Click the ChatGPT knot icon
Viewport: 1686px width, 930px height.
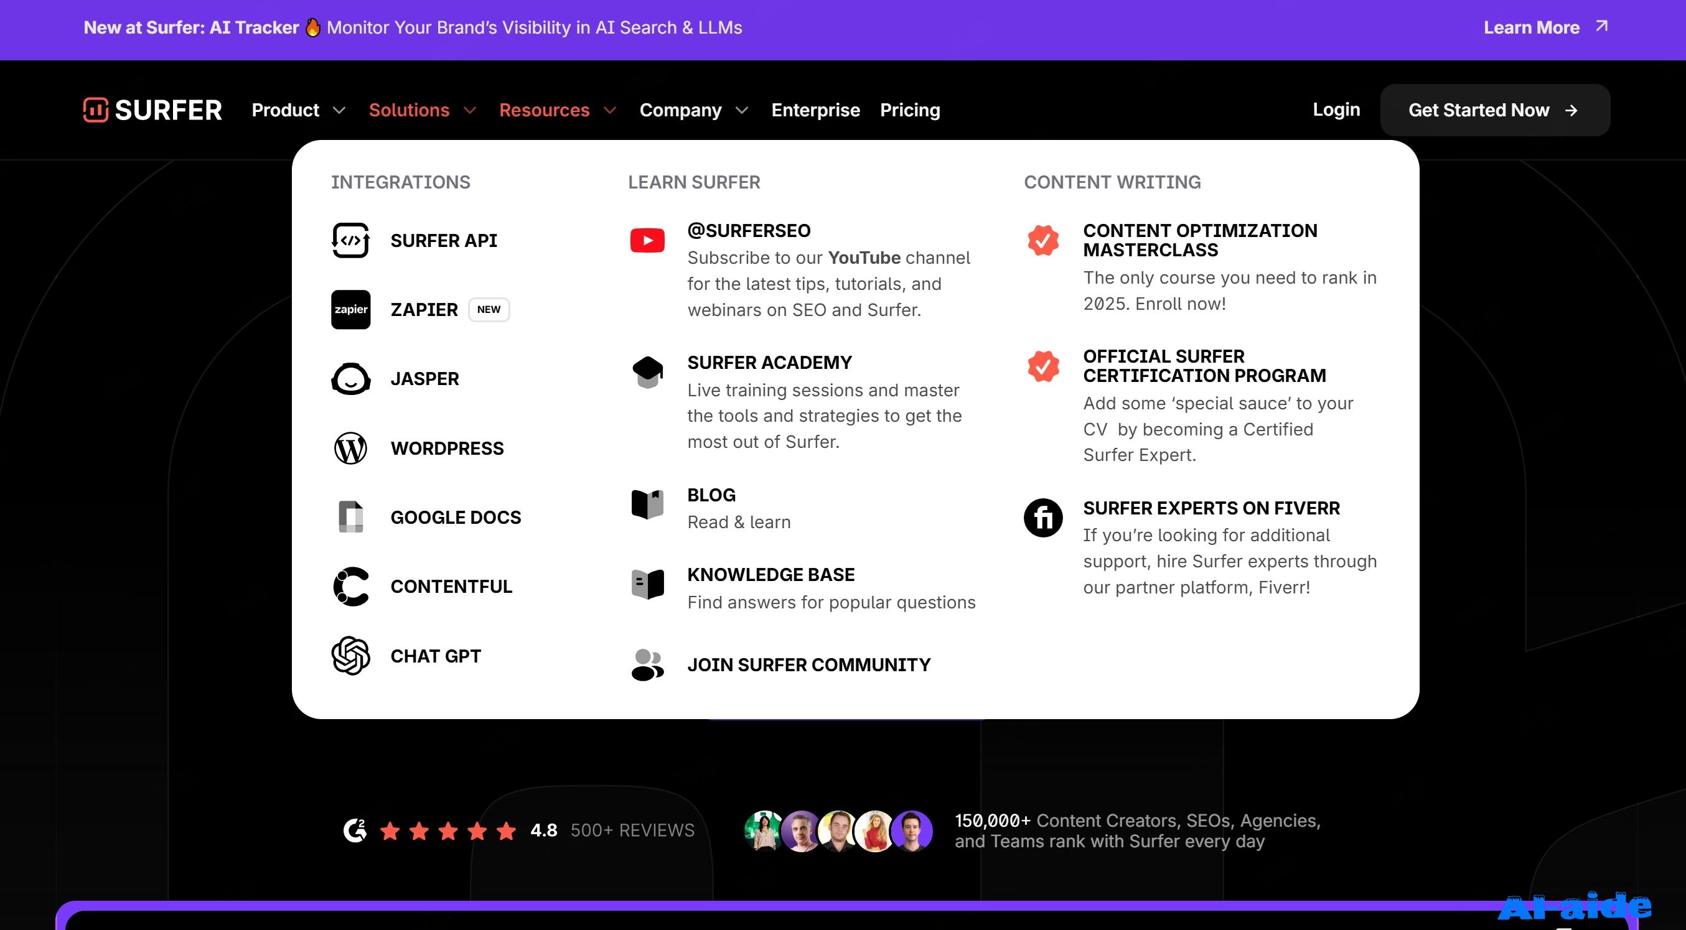[351, 655]
